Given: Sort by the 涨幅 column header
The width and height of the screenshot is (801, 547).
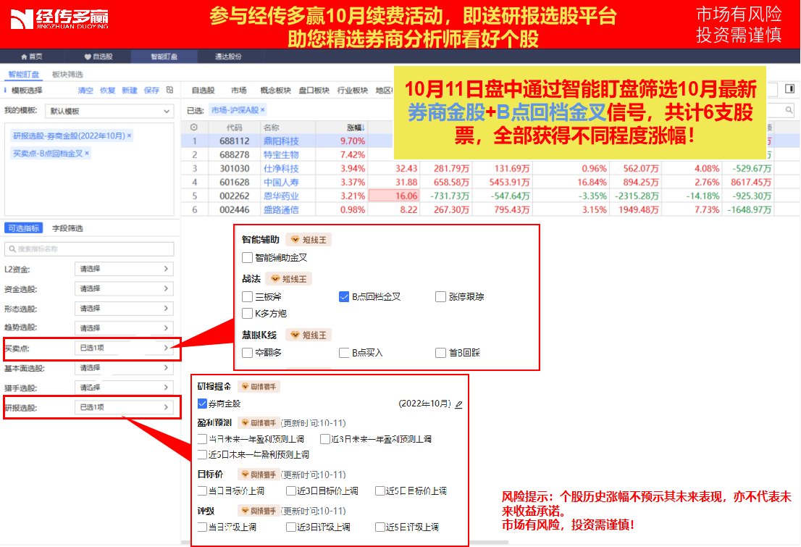Looking at the screenshot, I should [356, 128].
